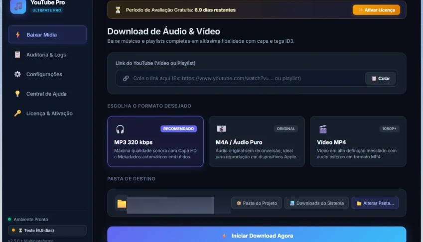Screen dimensions: 423x242
Task: Click the key Licença icon
Action: tap(17, 113)
